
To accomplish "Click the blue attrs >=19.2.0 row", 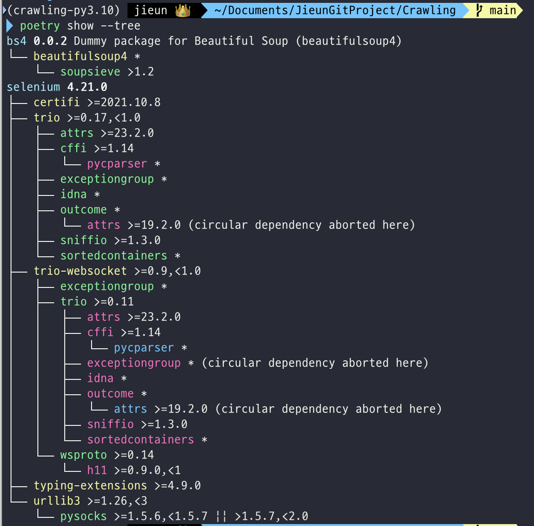I will click(x=278, y=409).
